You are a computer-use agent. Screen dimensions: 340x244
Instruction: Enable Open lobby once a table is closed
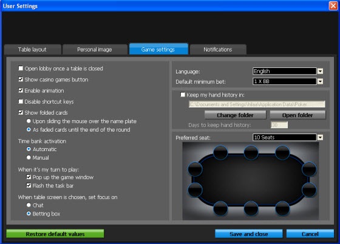(x=21, y=68)
